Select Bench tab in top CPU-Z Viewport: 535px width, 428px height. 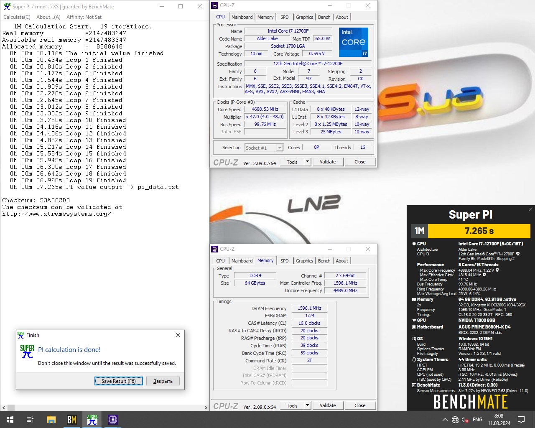[x=324, y=17]
